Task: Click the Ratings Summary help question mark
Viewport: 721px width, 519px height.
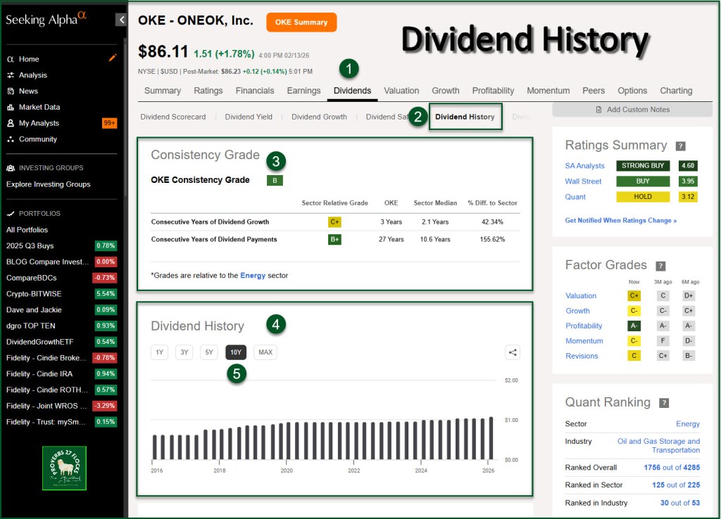Action: click(680, 146)
